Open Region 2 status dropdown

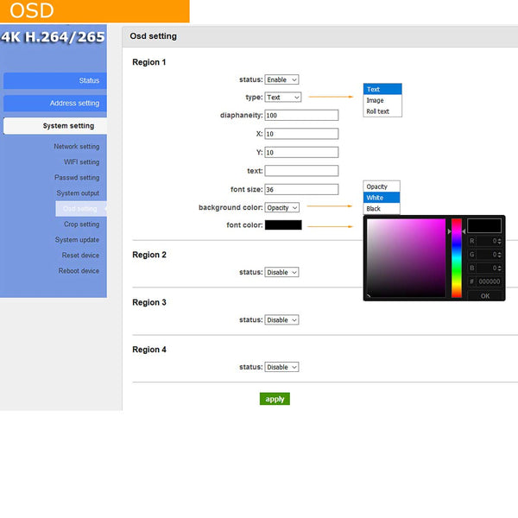coord(281,272)
